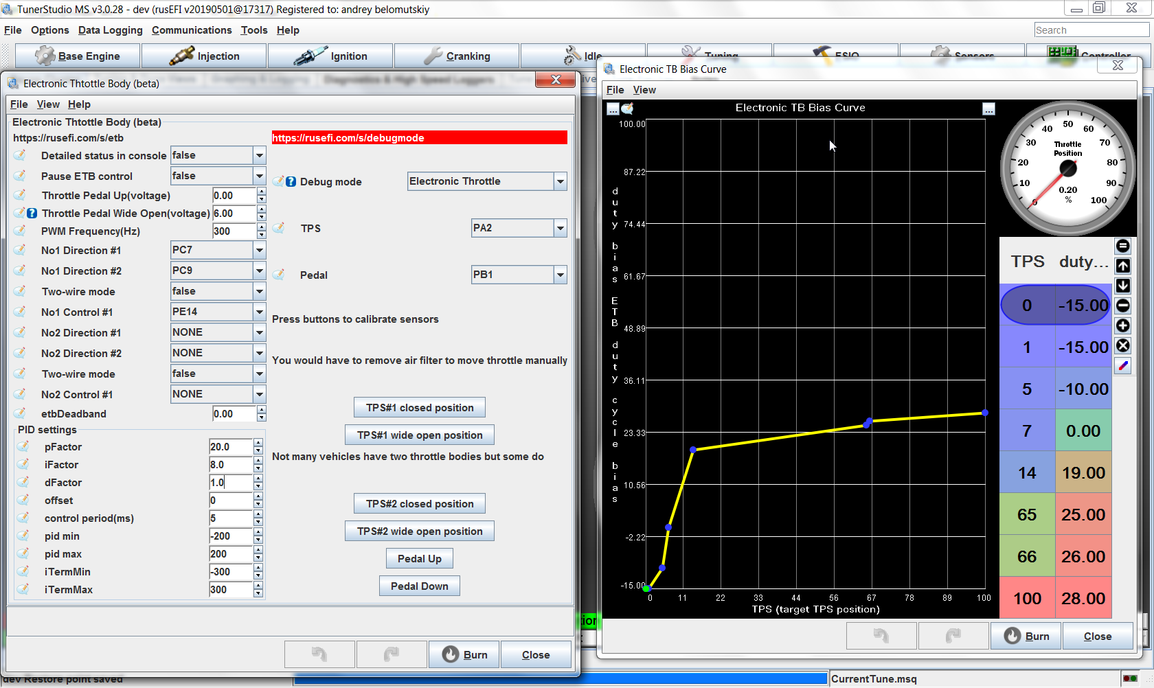
Task: Click the redo arrow in the Throttle Body dialog
Action: pos(391,654)
